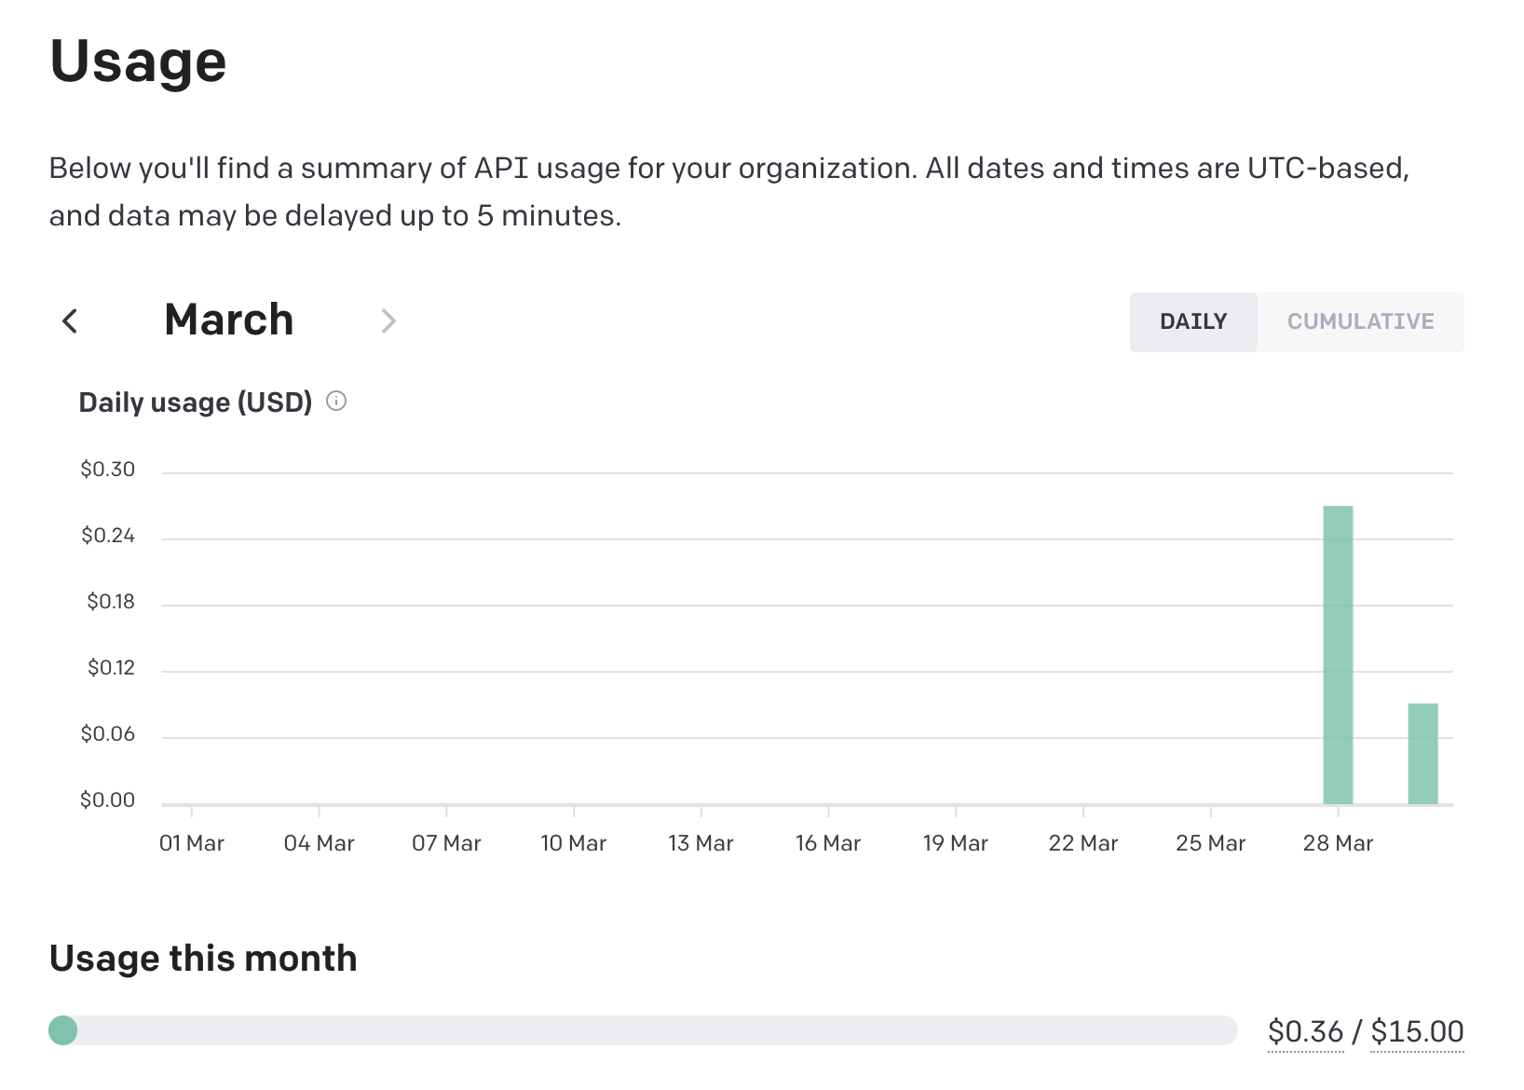Select the short 30 Mar usage bar
The width and height of the screenshot is (1524, 1090).
[1422, 753]
